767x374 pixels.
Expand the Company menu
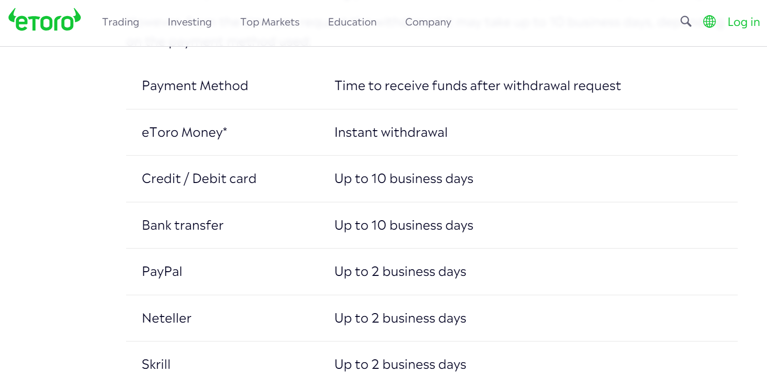pos(428,22)
